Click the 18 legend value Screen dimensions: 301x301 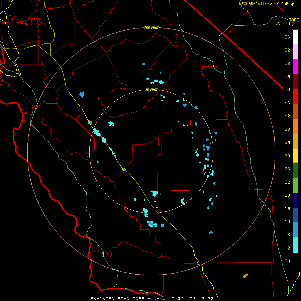287,195
